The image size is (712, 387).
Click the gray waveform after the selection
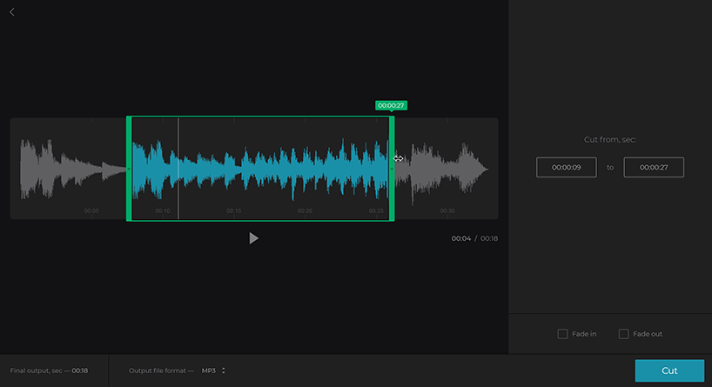click(444, 167)
